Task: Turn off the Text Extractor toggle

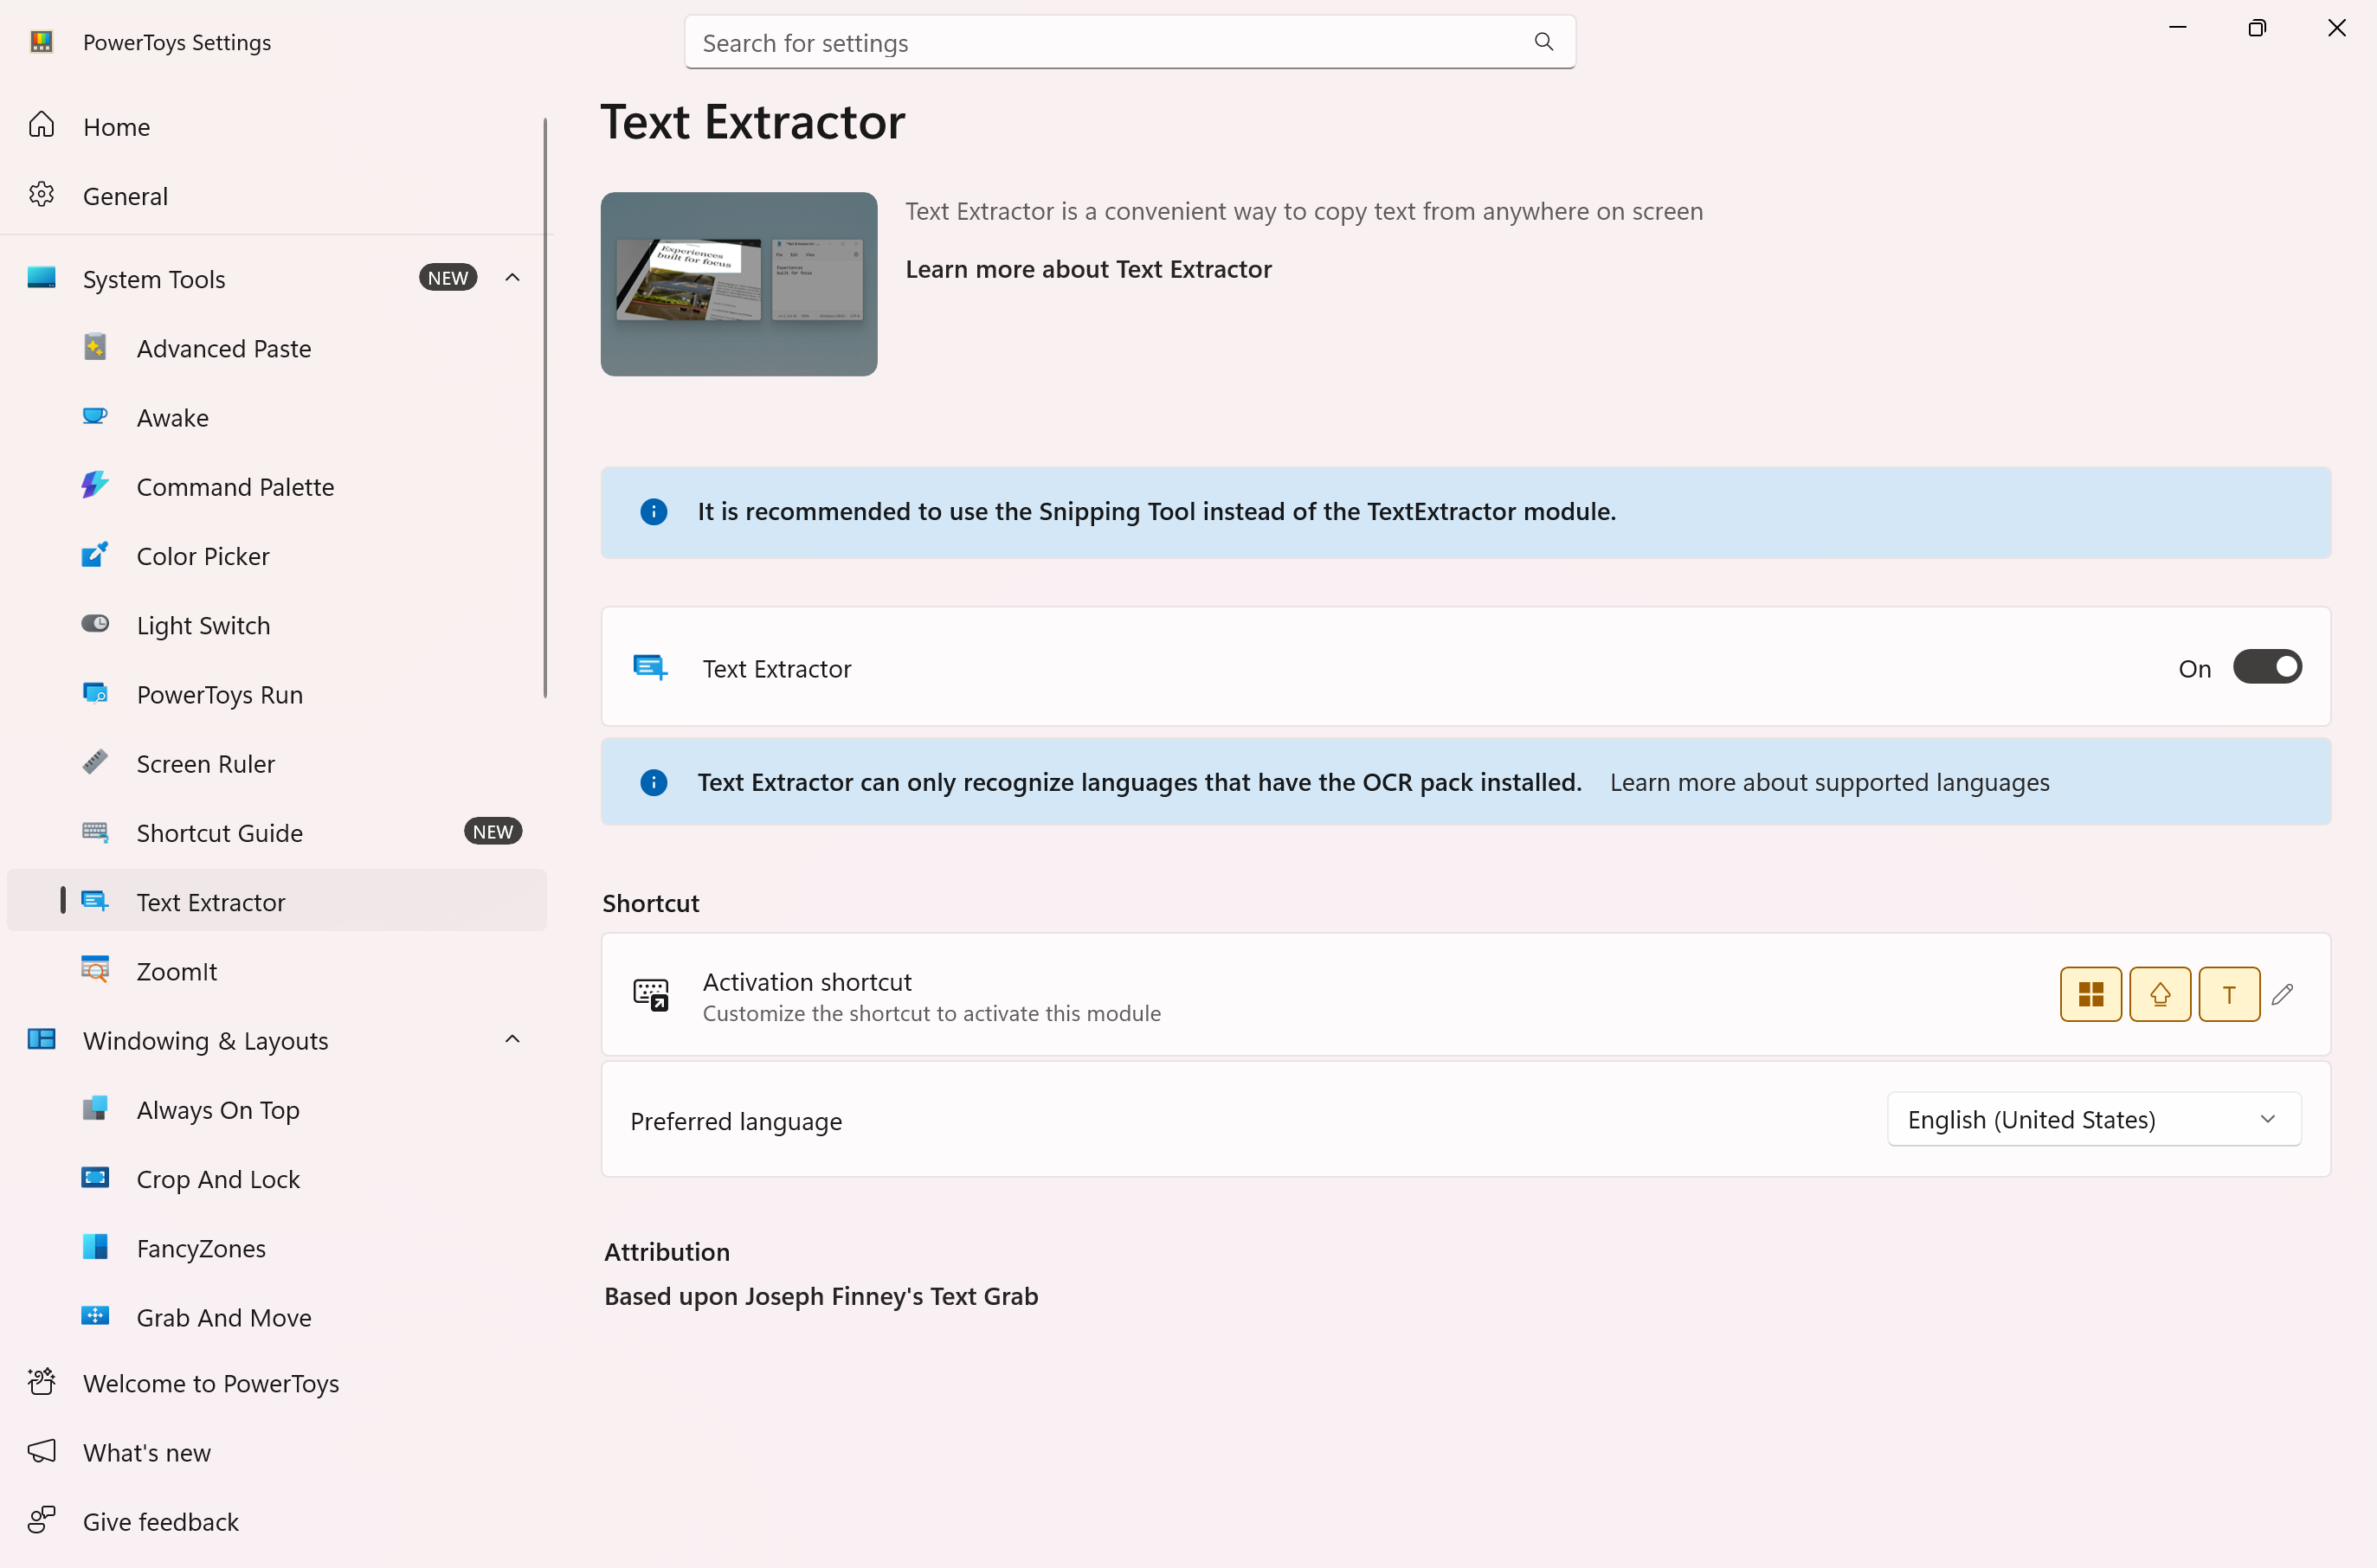Action: tap(2267, 667)
